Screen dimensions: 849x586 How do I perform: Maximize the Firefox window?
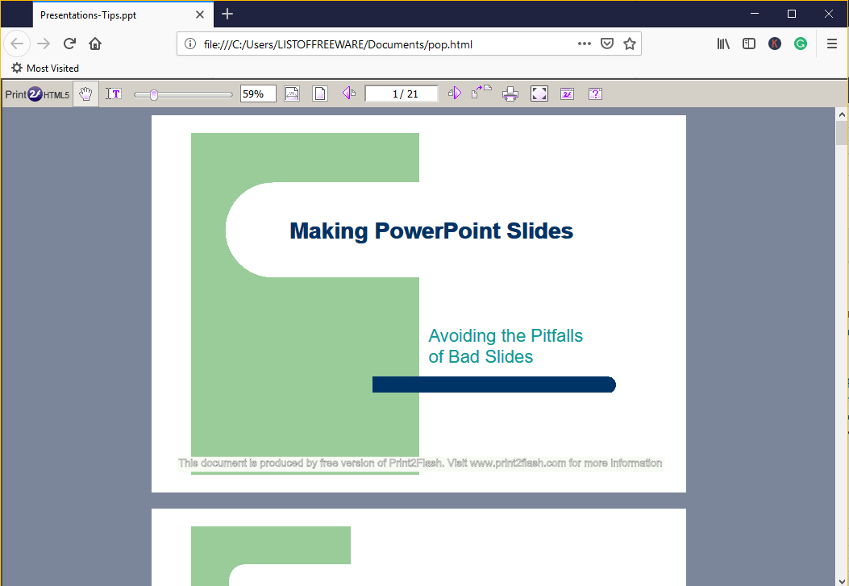click(x=792, y=14)
